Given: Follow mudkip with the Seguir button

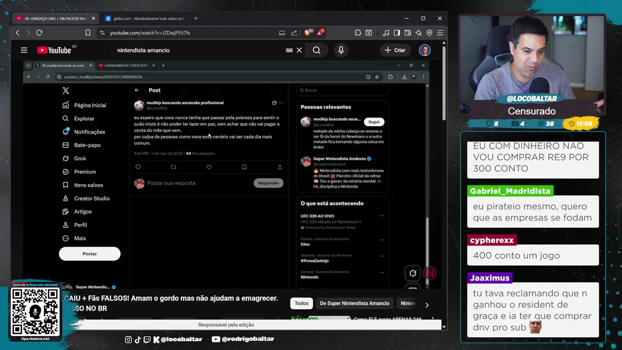Looking at the screenshot, I should pyautogui.click(x=374, y=122).
